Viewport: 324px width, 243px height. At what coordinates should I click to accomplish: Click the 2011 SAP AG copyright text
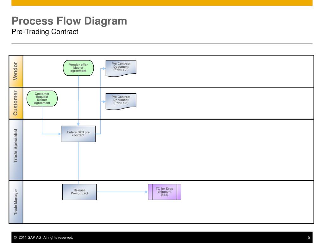point(43,237)
